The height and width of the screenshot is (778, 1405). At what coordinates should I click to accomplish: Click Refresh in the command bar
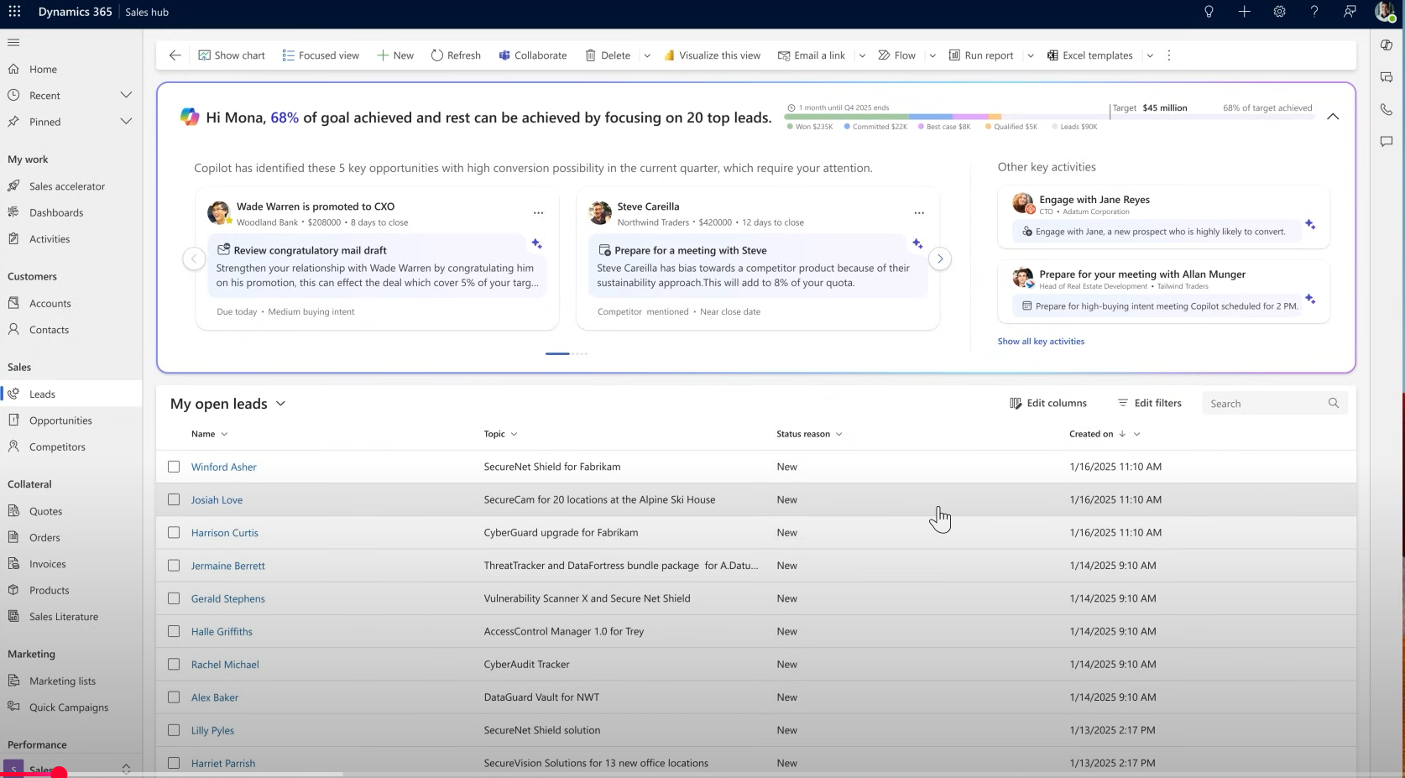456,55
